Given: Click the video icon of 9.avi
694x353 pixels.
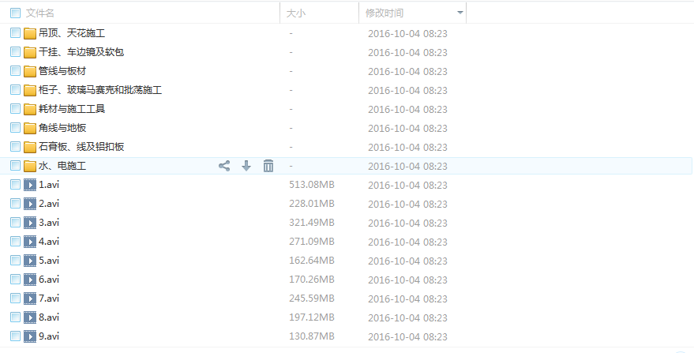Looking at the screenshot, I should (30, 336).
